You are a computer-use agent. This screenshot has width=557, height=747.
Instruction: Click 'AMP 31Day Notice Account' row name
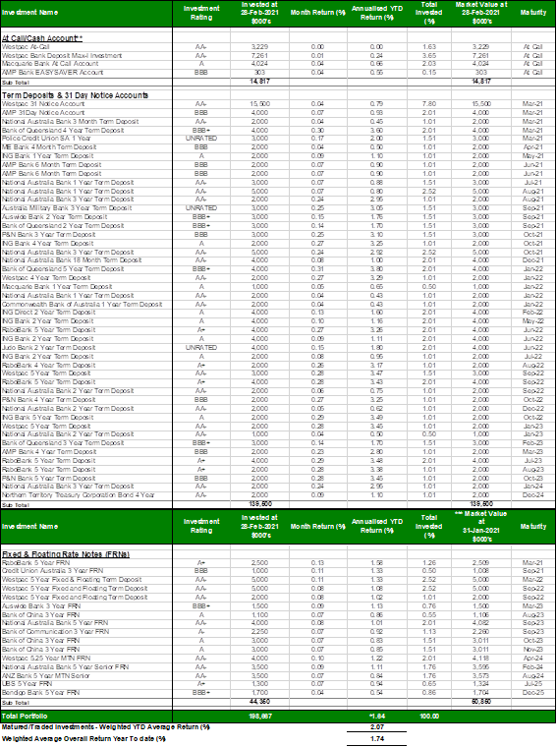43,113
